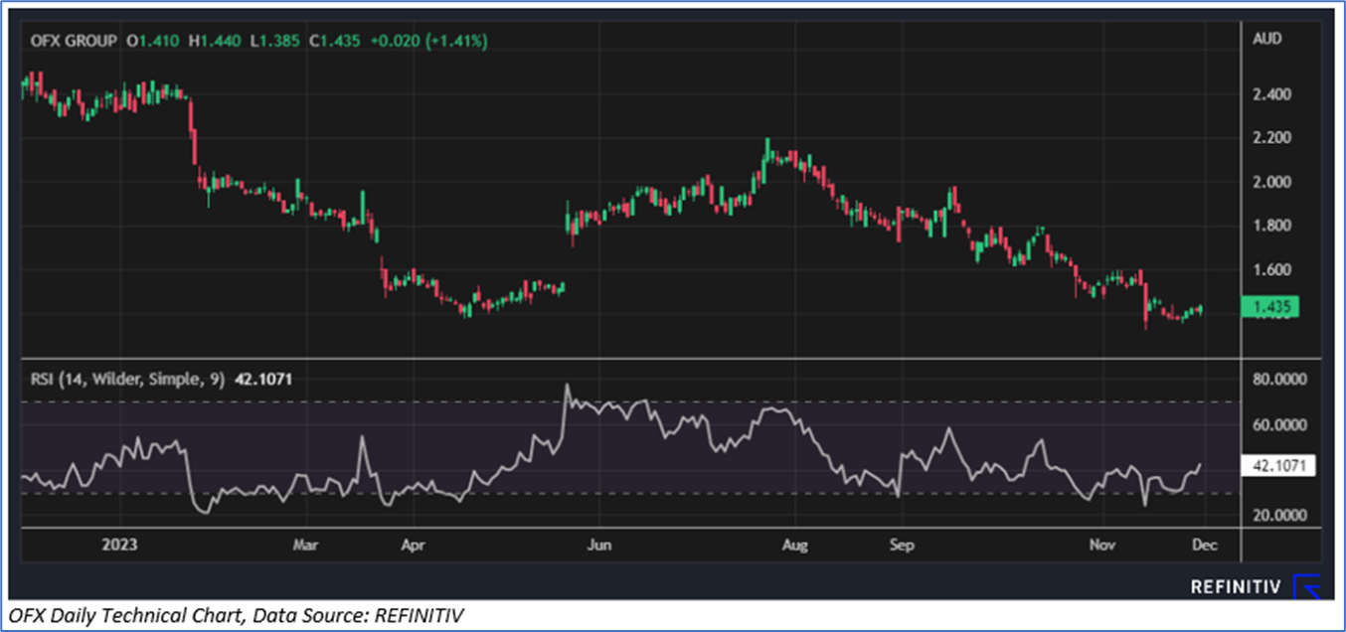Click the 2023 time axis label
1346x632 pixels.
tap(117, 545)
